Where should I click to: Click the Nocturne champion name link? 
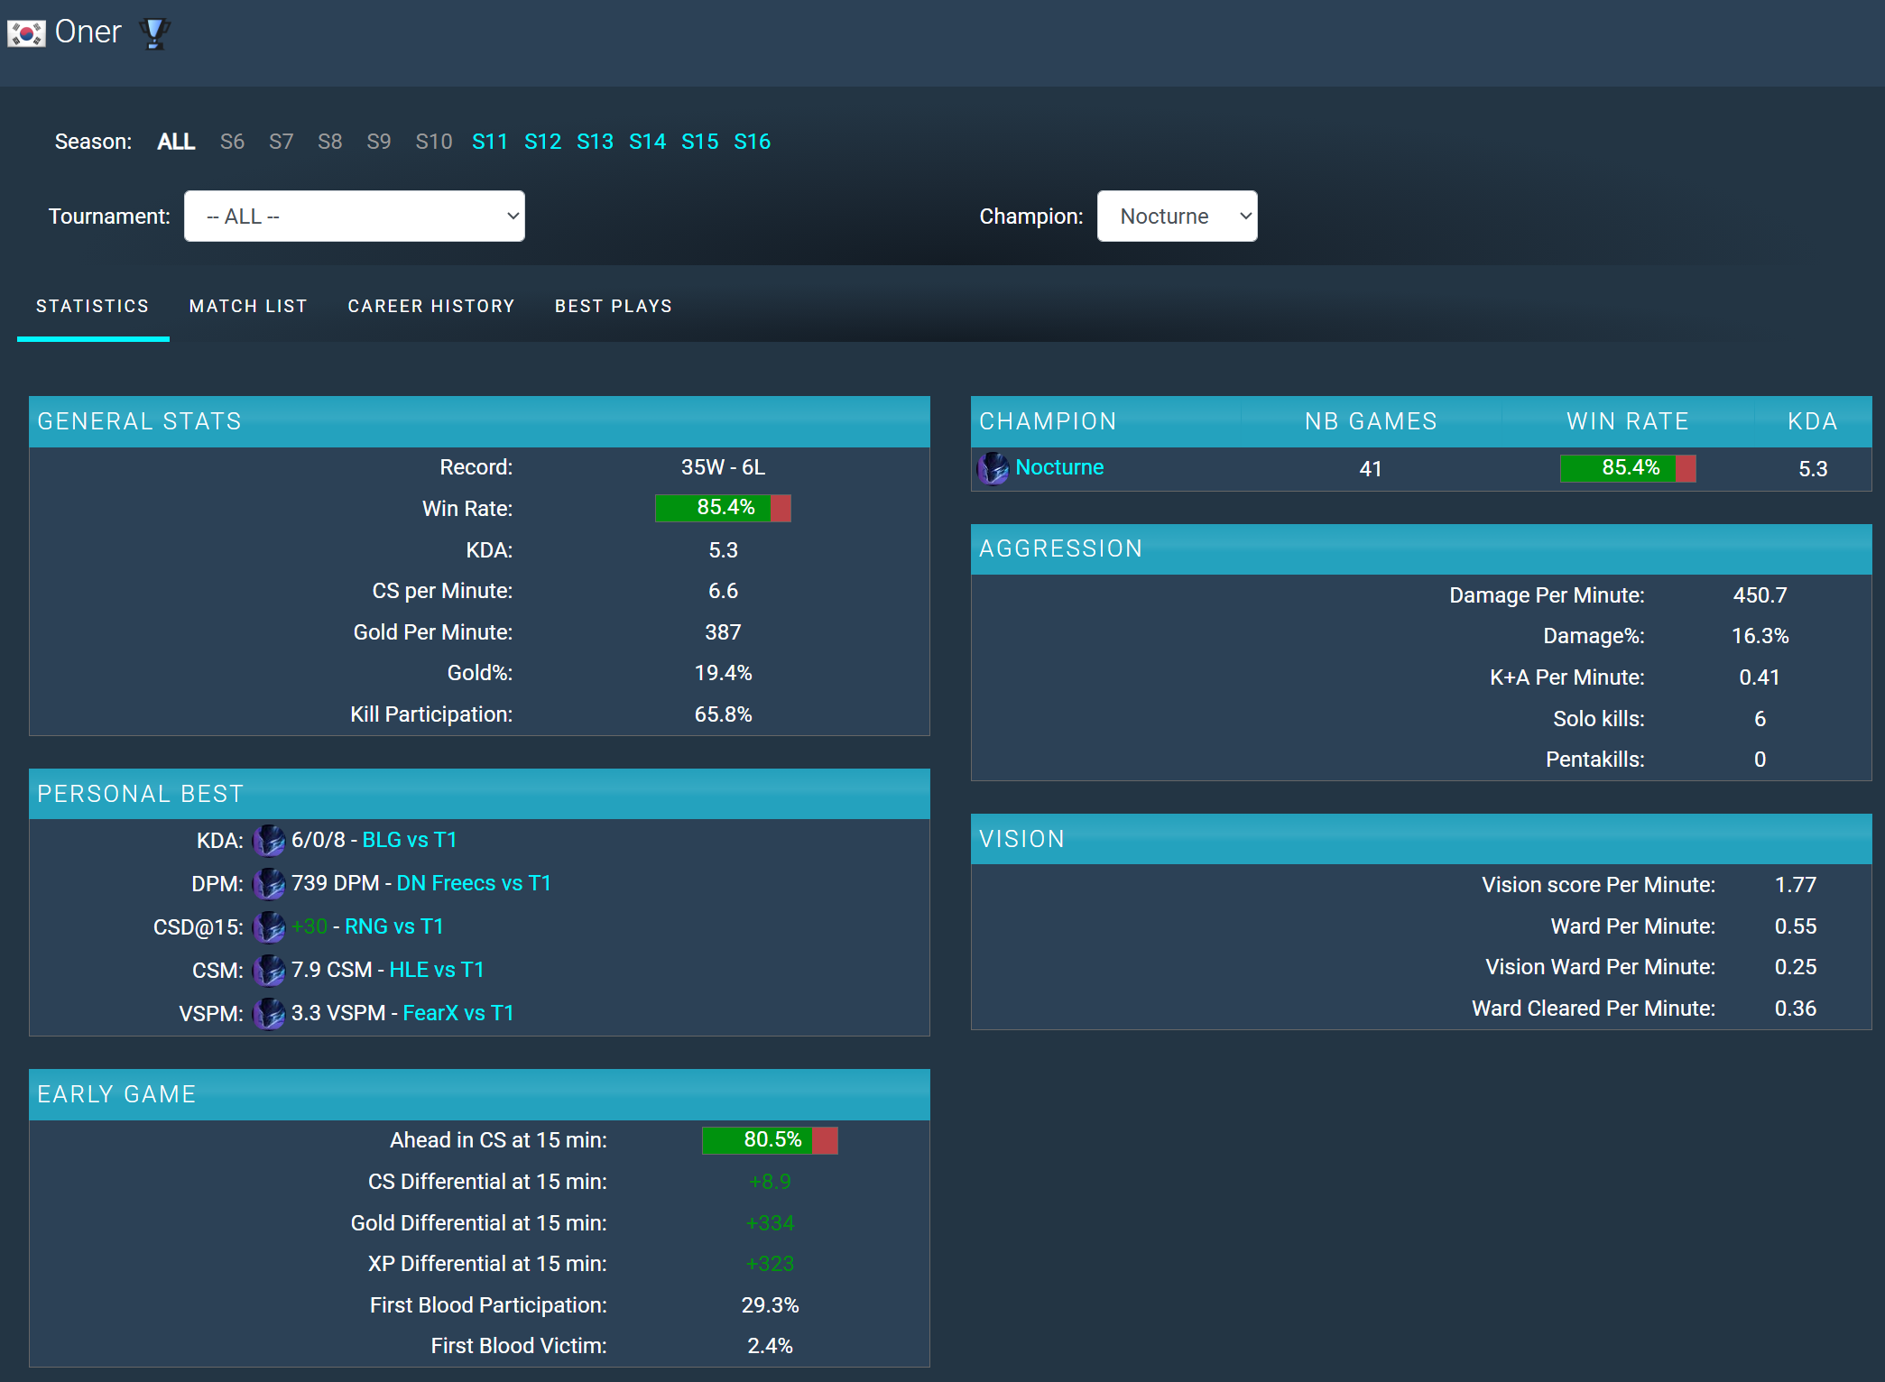point(1059,467)
